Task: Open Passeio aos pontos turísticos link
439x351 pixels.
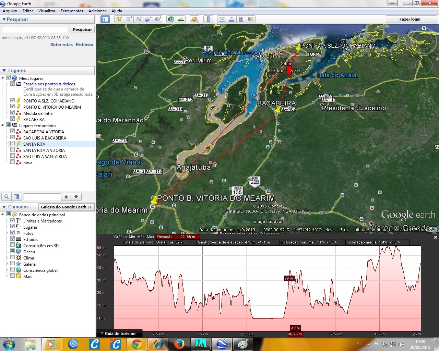Action: [x=49, y=84]
